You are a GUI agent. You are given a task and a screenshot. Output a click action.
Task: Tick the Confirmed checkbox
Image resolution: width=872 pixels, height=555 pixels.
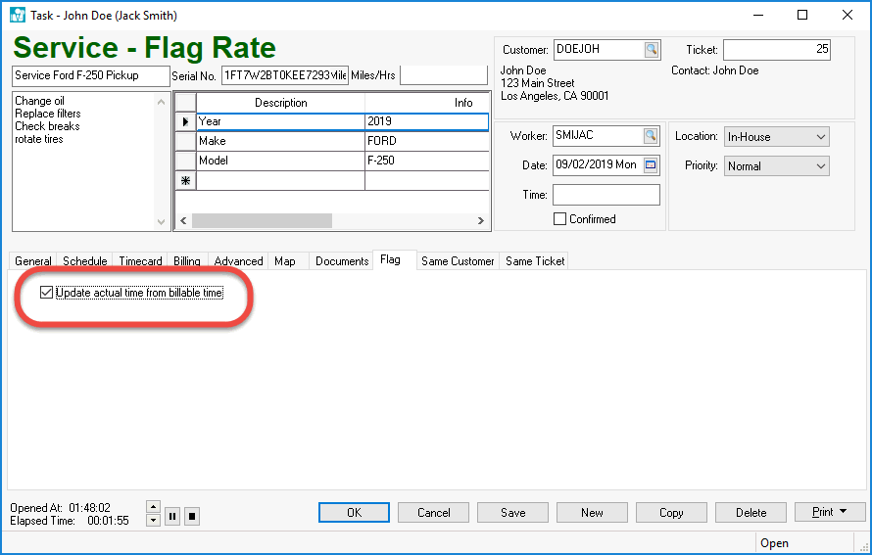pyautogui.click(x=560, y=219)
